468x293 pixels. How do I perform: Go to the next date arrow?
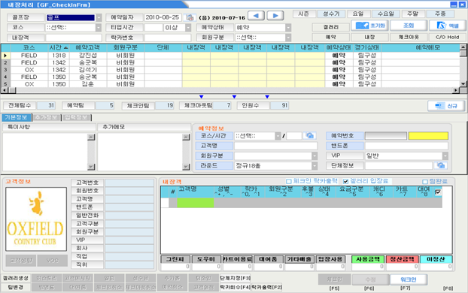click(x=275, y=16)
